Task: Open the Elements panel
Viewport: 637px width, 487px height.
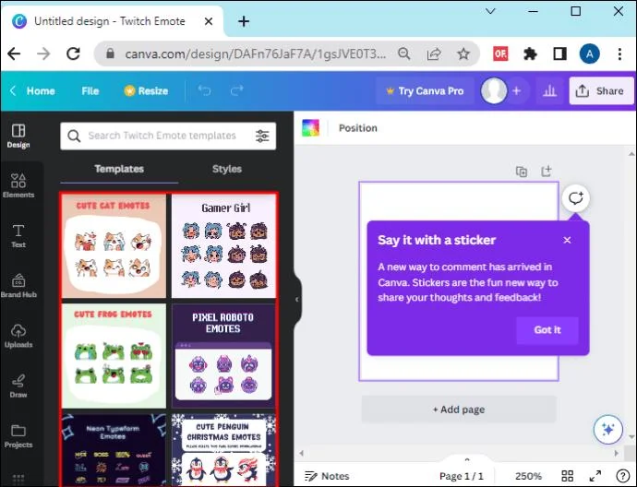Action: tap(18, 186)
